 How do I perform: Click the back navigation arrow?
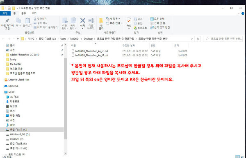[x=3, y=39]
